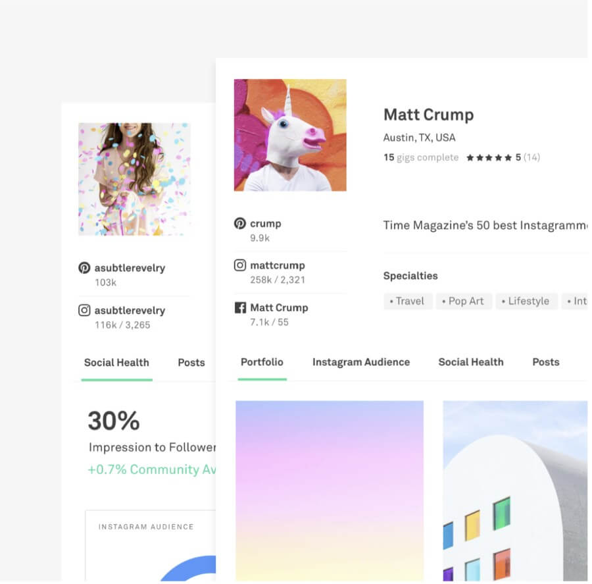Open the pastel gradient portfolio image
Screen dimensions: 592x584
coord(330,491)
